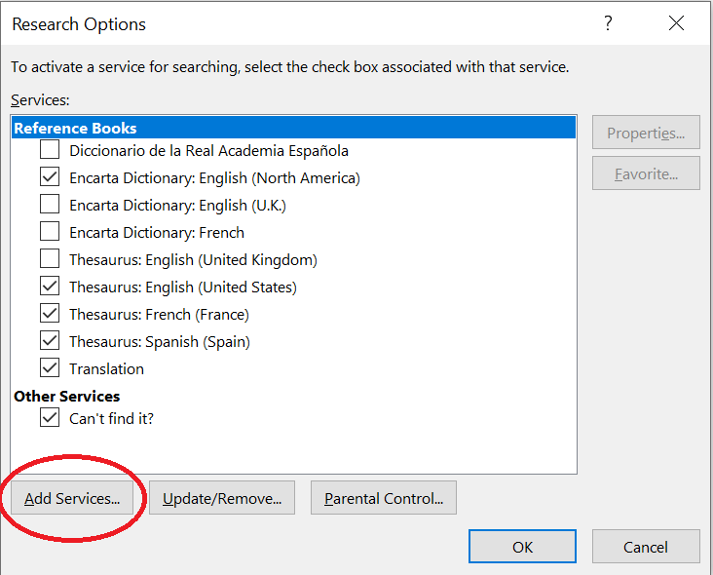Click the Add Services... button

pos(72,498)
